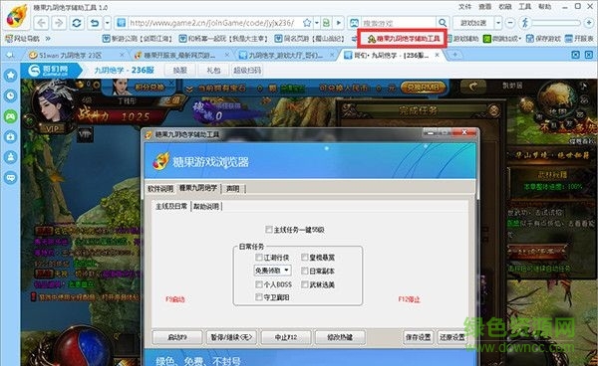
Task: Tick the 个人BOSS checkbox
Action: point(259,284)
